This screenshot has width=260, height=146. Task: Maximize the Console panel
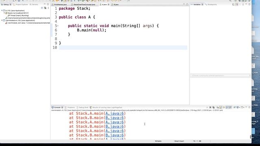tap(249, 107)
